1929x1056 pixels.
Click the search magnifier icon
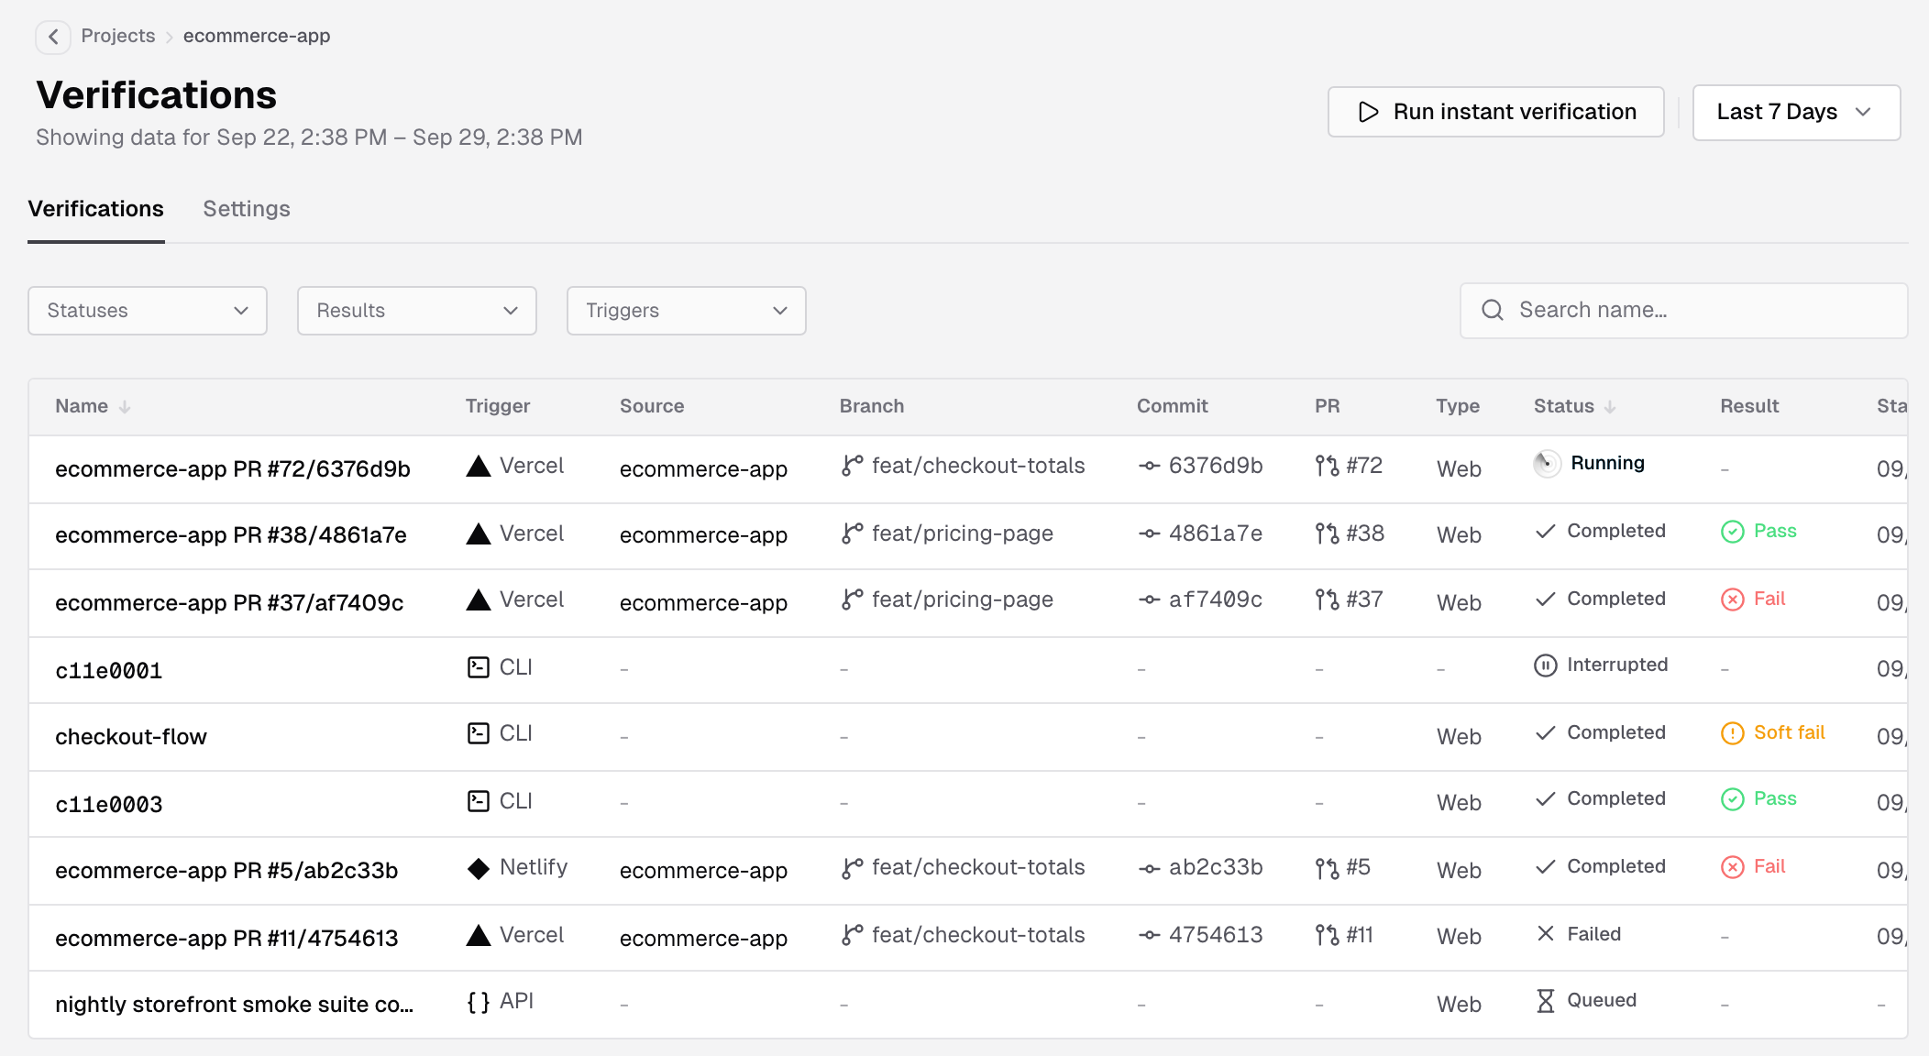click(1493, 310)
